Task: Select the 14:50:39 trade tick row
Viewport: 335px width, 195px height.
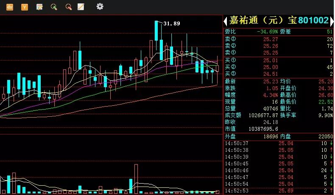Action: 279,157
